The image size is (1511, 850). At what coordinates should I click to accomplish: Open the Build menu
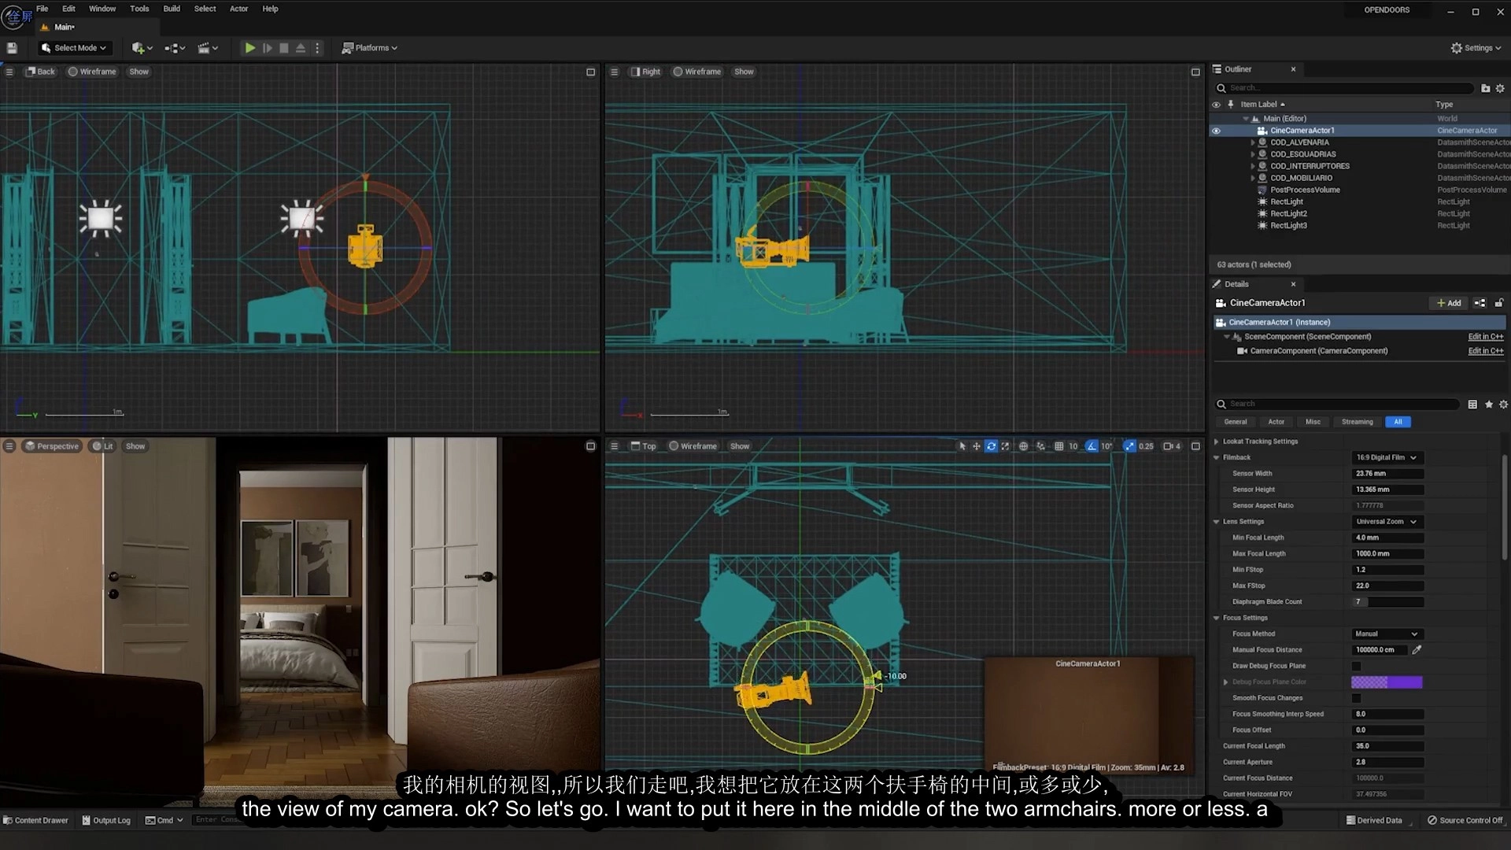point(171,9)
